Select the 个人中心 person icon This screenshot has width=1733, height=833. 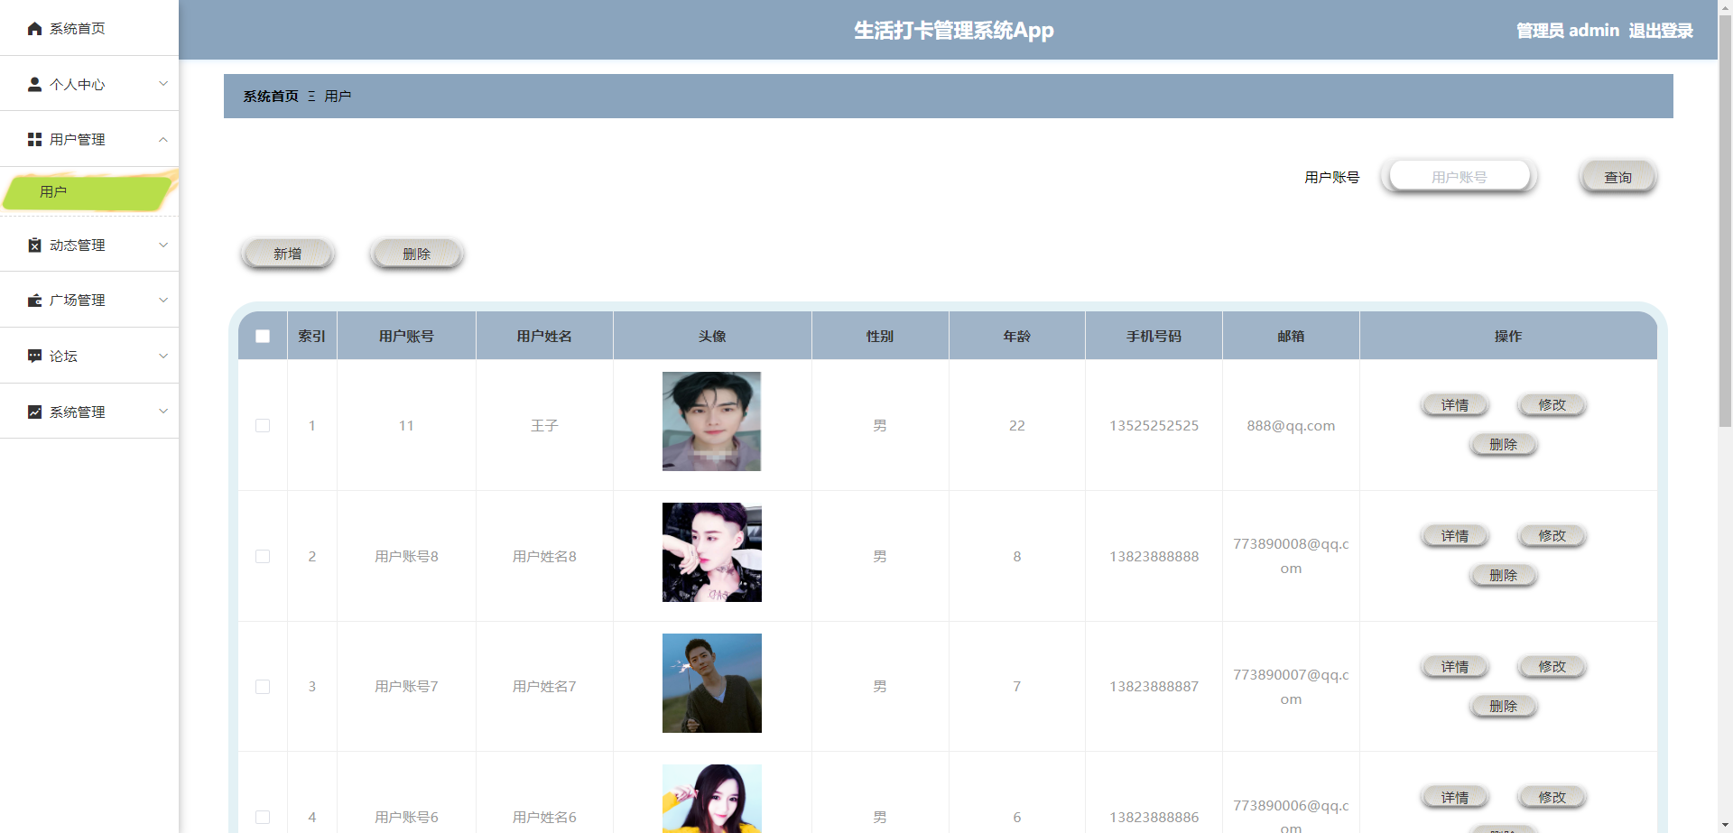coord(34,84)
